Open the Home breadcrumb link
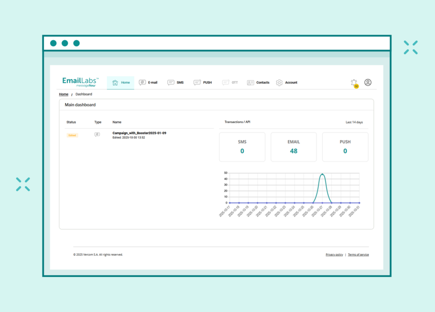This screenshot has width=435, height=312. [63, 94]
